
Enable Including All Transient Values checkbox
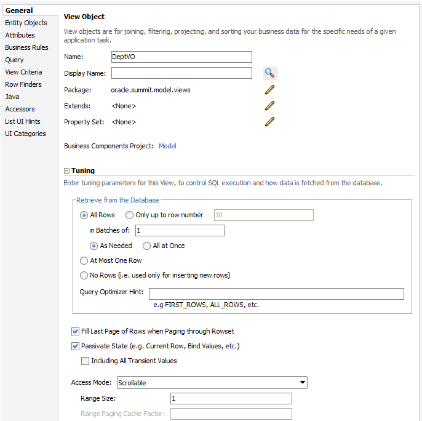(85, 361)
